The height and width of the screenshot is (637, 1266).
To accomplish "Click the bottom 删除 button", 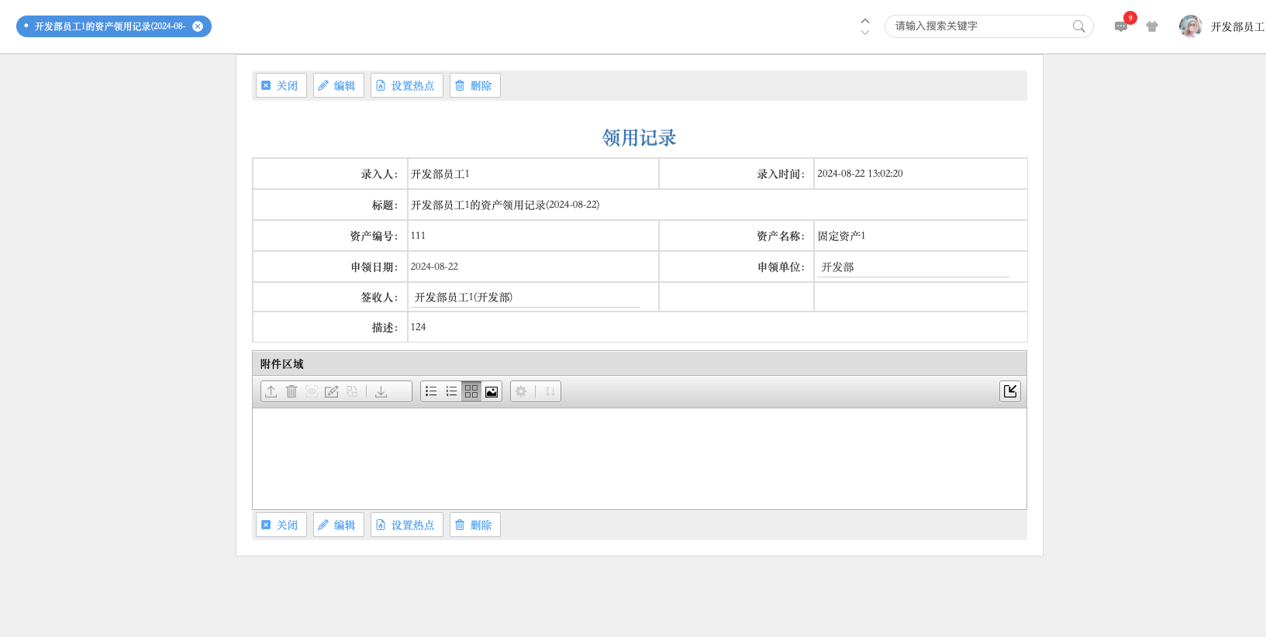I will (x=474, y=525).
